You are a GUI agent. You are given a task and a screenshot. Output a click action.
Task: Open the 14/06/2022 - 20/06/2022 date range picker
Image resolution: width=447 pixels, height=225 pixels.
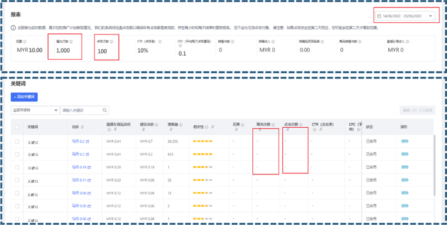pos(405,16)
